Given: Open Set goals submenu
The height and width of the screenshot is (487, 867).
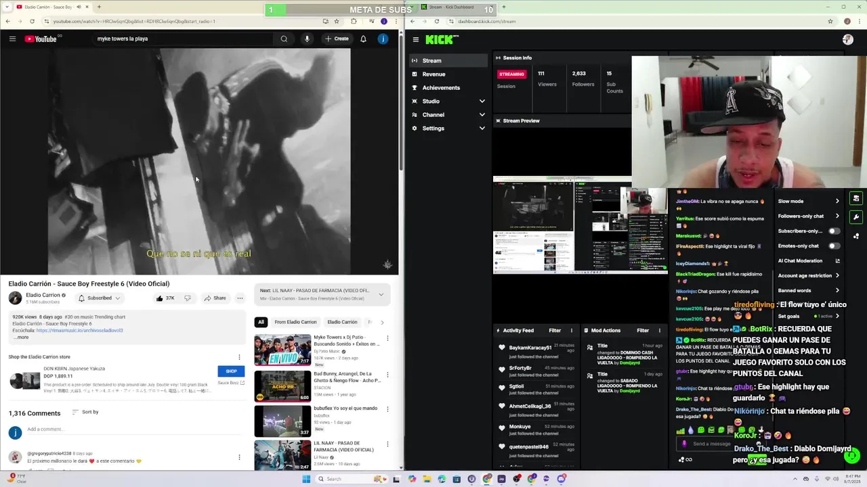Looking at the screenshot, I should [x=808, y=316].
